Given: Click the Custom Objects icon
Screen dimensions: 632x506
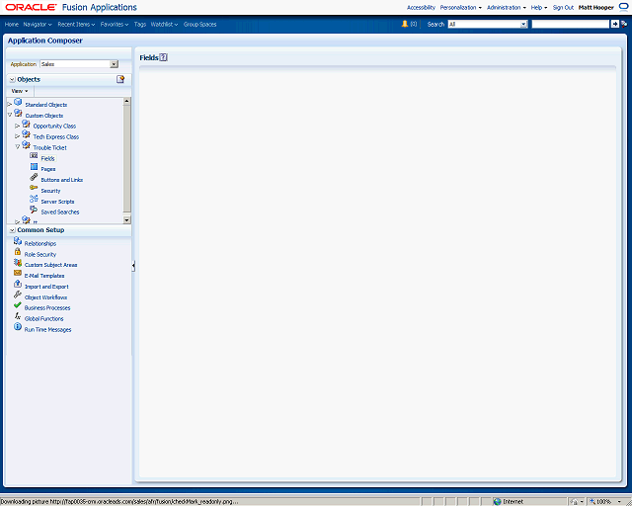Looking at the screenshot, I should pyautogui.click(x=18, y=114).
